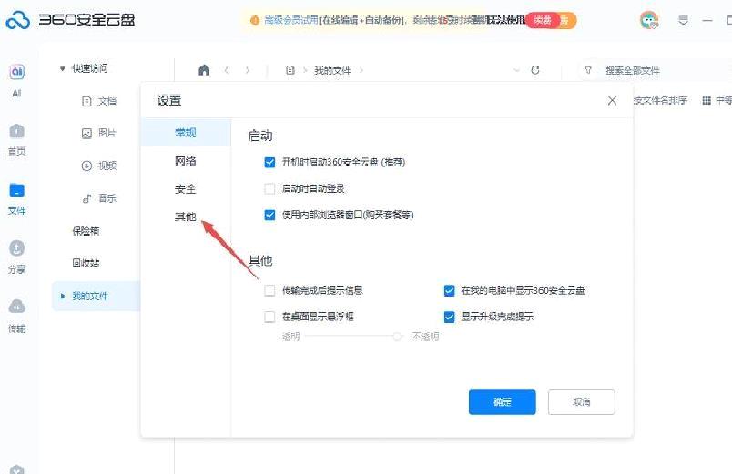
Task: Click the 确定 button
Action: coord(503,402)
